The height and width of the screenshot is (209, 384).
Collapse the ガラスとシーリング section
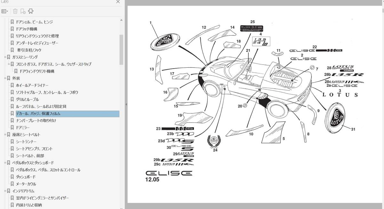tap(5, 57)
